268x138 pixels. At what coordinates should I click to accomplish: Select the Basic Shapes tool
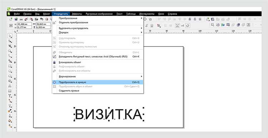pyautogui.click(x=10, y=81)
